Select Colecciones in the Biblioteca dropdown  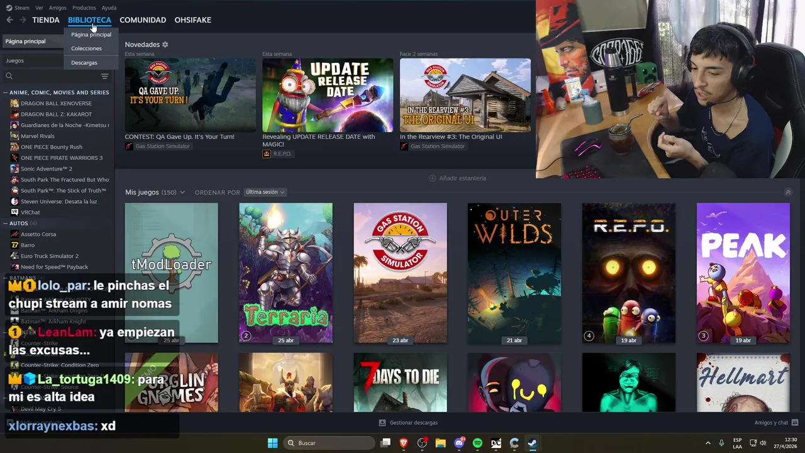click(91, 48)
